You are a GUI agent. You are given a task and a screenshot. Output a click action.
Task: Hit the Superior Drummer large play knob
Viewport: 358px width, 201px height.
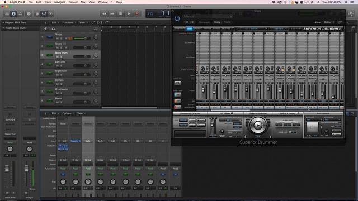[x=258, y=125]
